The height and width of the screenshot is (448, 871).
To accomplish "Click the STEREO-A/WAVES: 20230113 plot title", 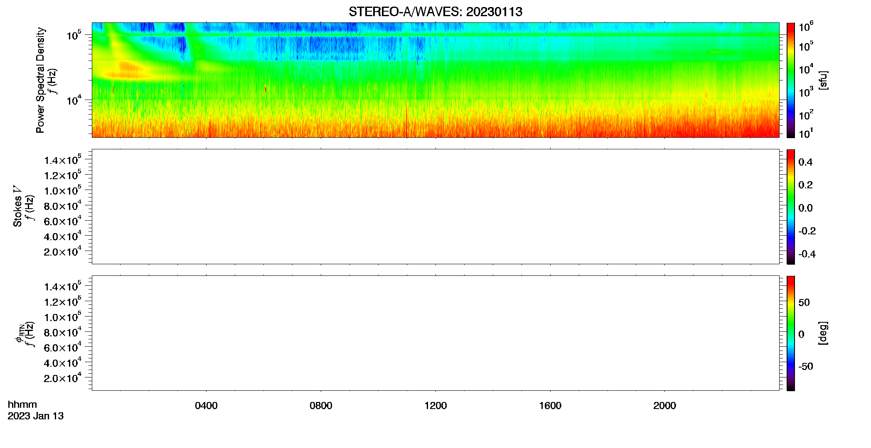I will point(435,12).
